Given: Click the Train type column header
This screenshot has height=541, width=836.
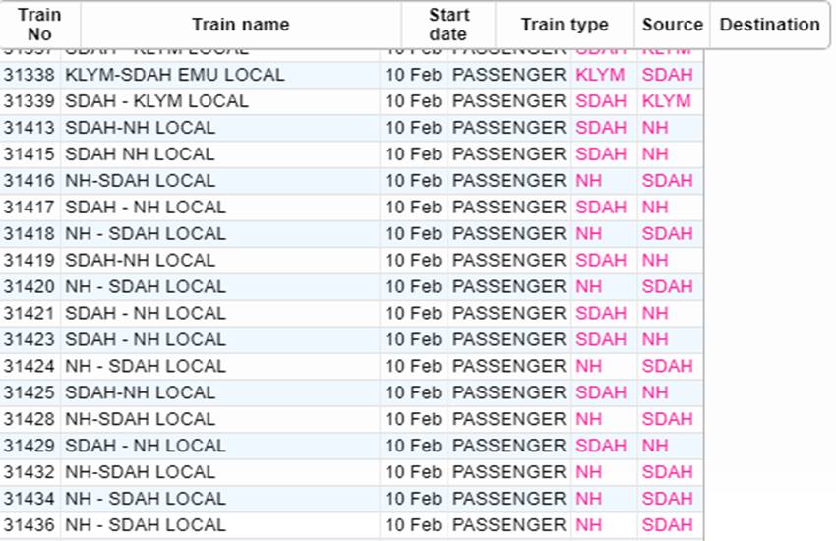Looking at the screenshot, I should tap(565, 25).
